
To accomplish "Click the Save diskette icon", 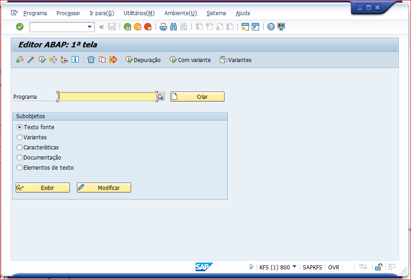I will [112, 27].
